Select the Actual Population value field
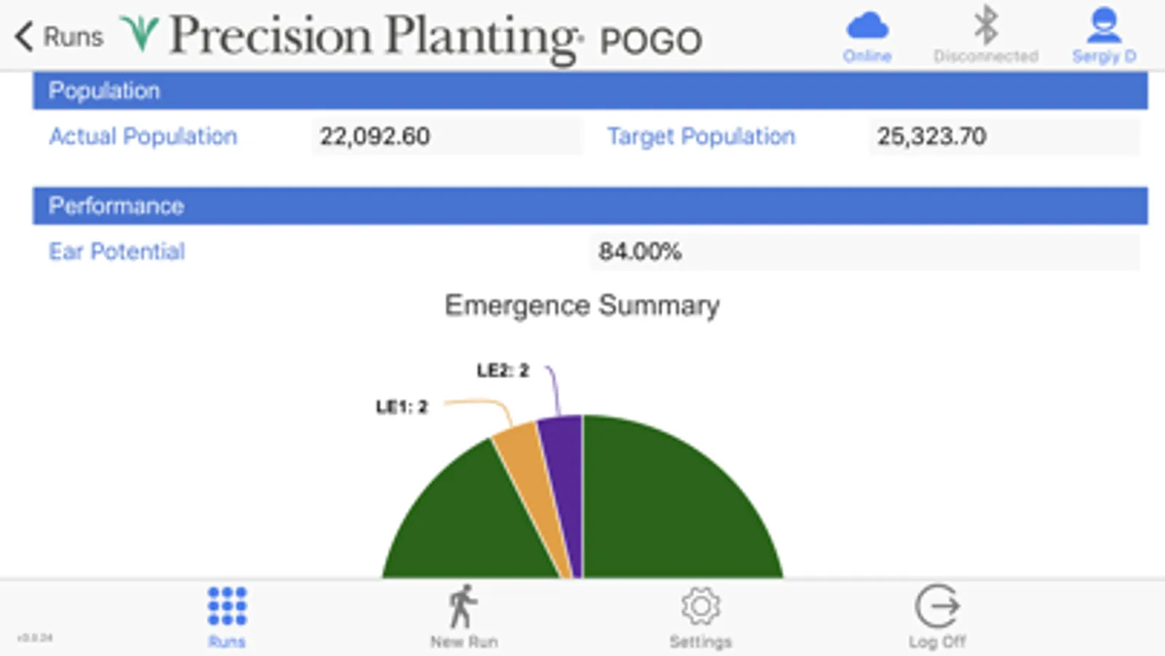Screen dimensions: 1165x656 coord(447,136)
